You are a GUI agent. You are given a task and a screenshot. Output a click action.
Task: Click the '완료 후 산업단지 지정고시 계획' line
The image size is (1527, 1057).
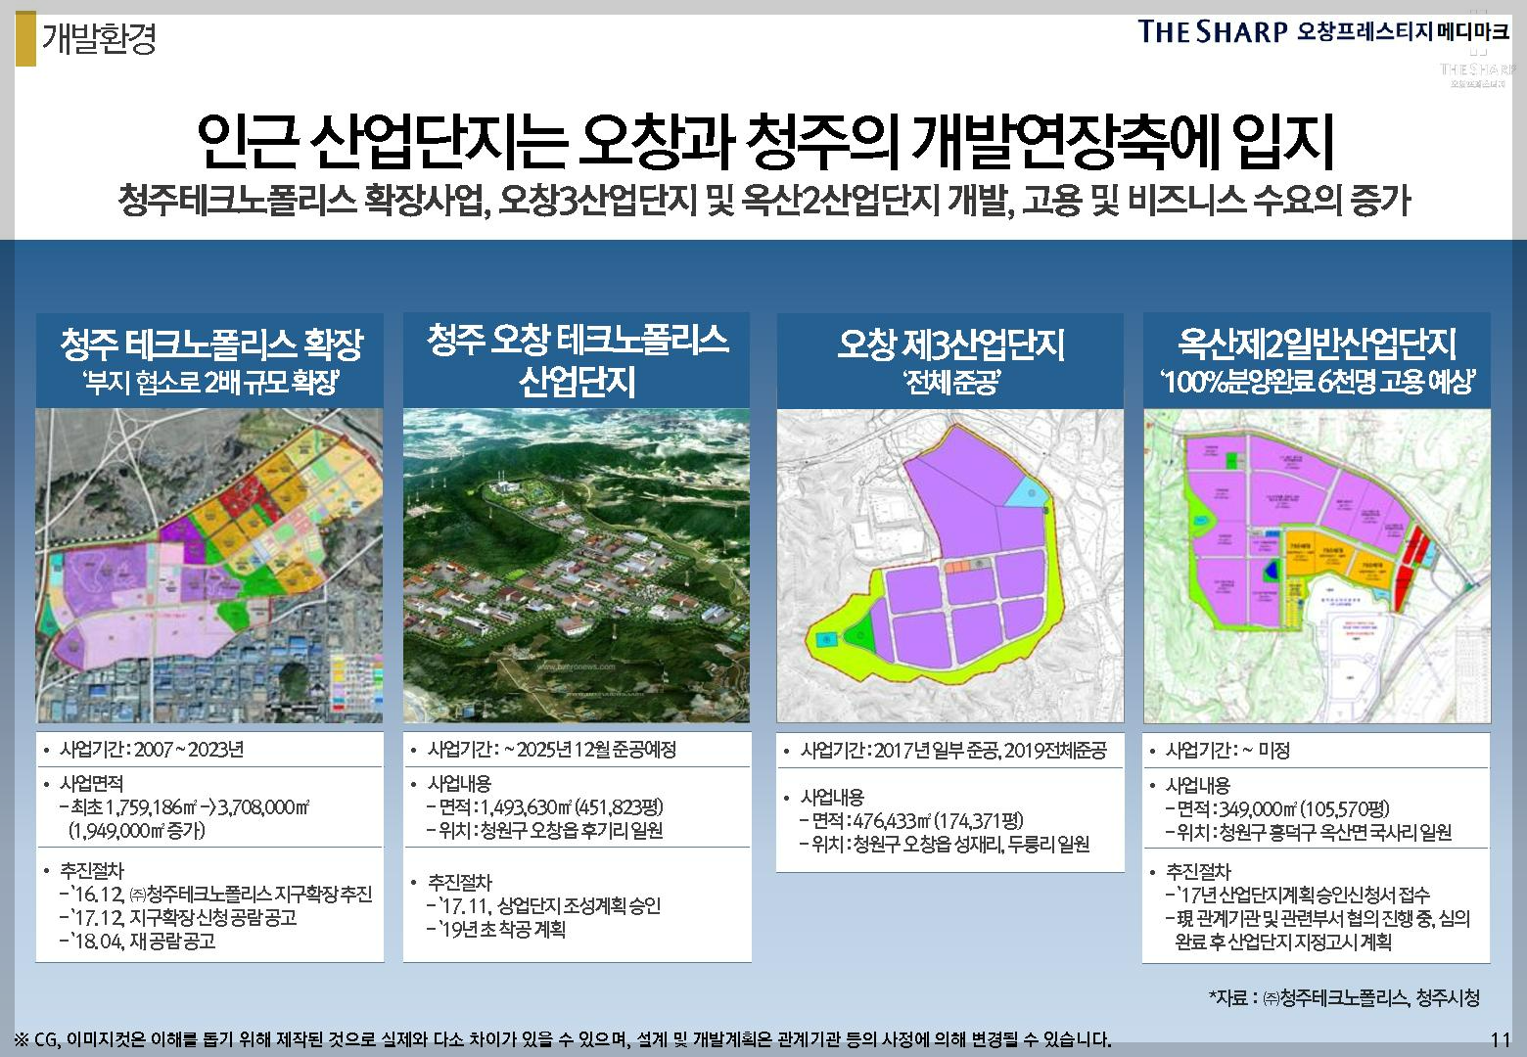1282,942
